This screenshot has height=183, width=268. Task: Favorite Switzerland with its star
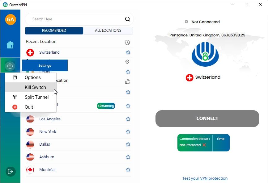click(128, 52)
